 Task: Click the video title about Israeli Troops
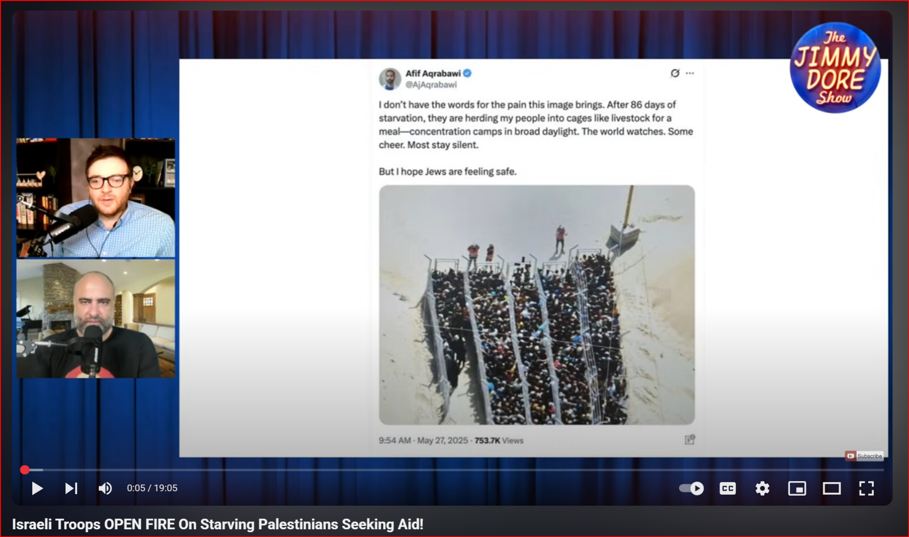(218, 524)
